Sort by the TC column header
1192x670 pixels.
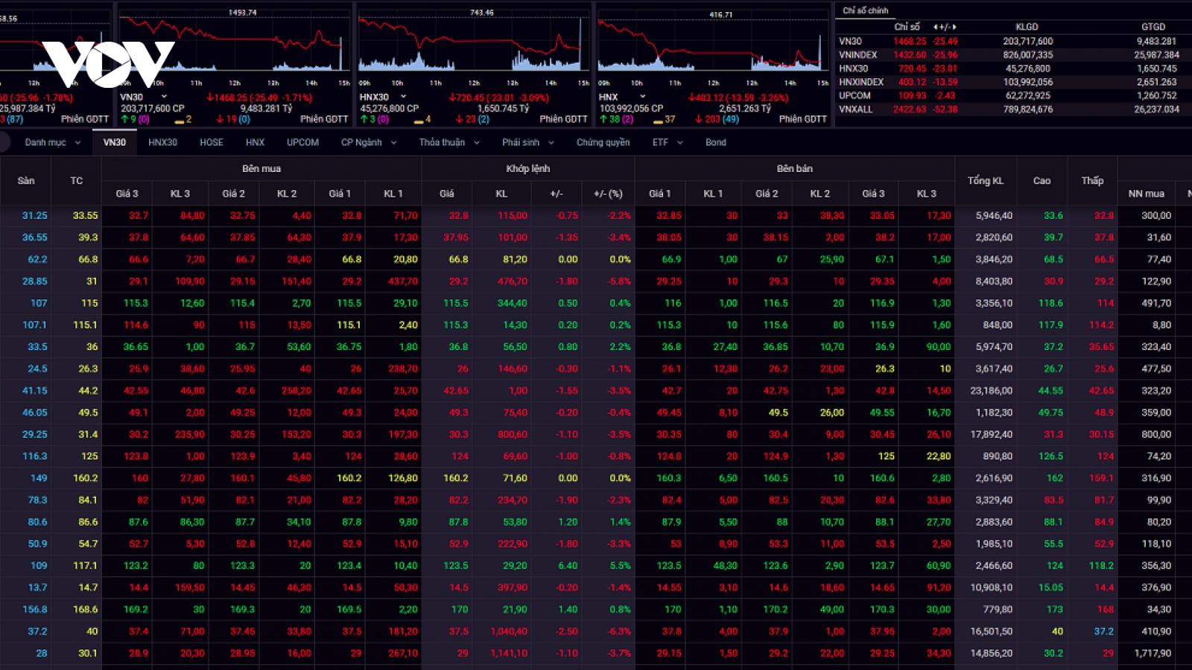[x=77, y=181]
